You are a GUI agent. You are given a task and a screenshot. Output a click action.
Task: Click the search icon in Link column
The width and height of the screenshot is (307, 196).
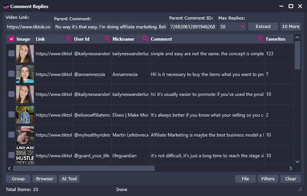tap(69, 39)
